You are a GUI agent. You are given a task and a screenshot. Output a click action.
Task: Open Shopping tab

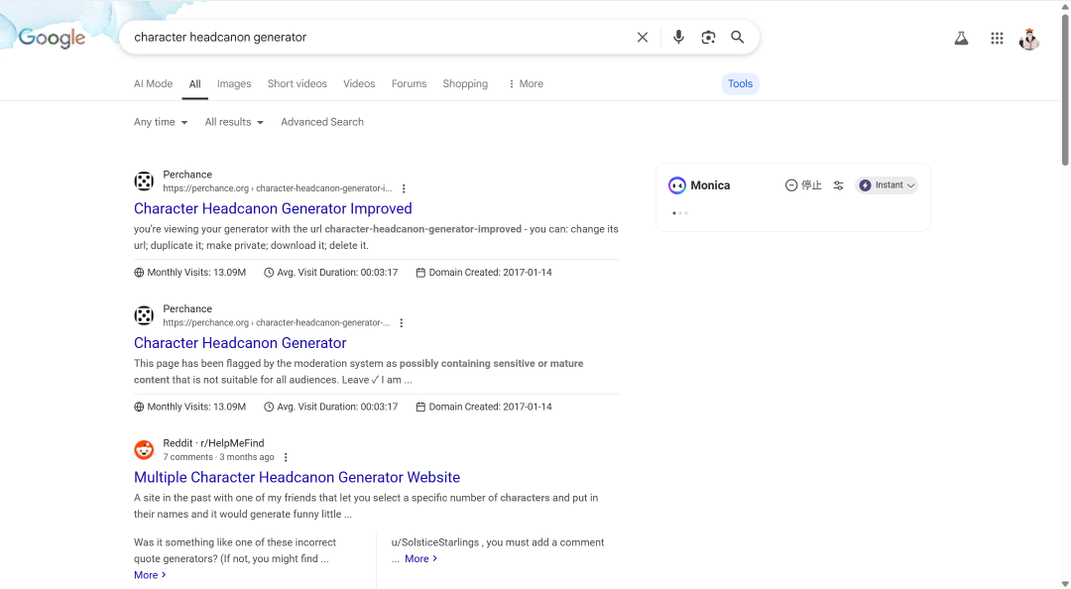465,84
